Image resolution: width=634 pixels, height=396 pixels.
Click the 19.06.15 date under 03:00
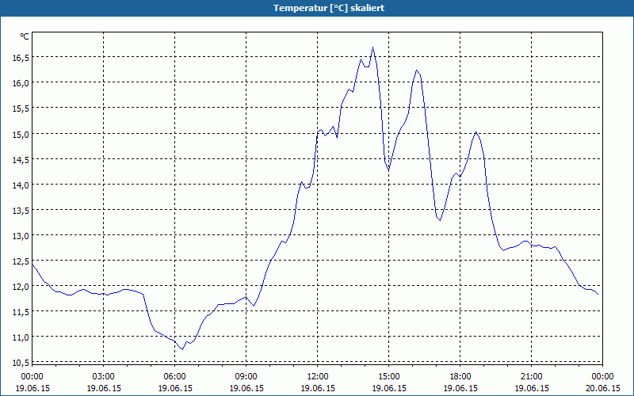point(104,388)
